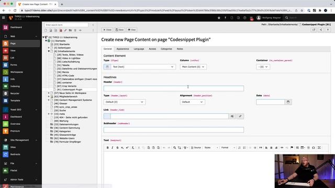Click into the Subheader input field

174,130
